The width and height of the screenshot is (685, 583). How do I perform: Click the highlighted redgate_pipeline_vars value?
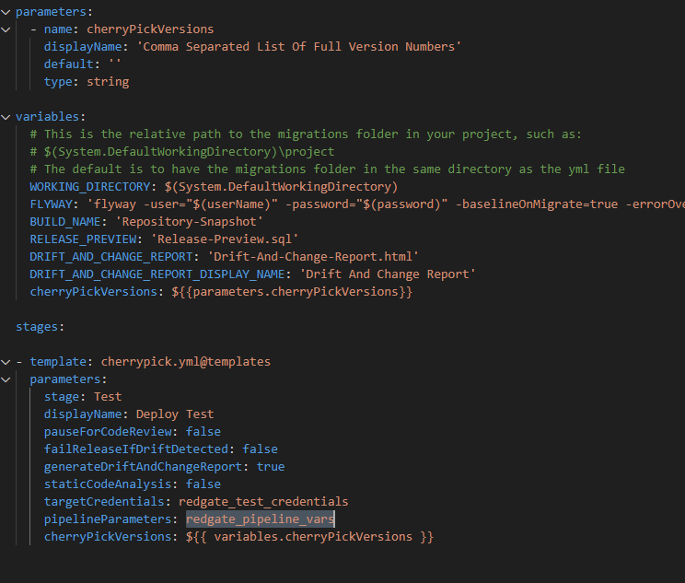coord(260,519)
